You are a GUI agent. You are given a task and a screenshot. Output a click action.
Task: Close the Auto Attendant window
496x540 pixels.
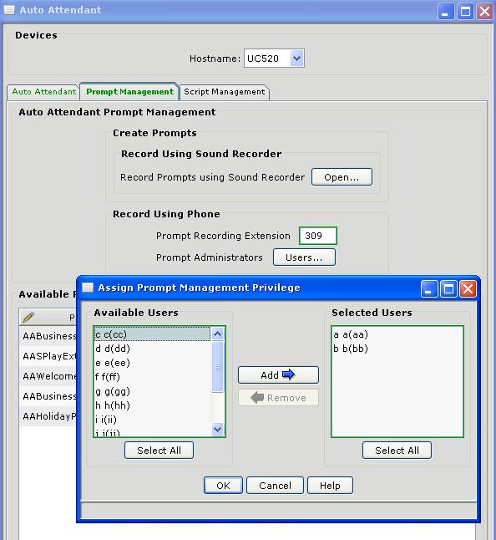point(484,12)
